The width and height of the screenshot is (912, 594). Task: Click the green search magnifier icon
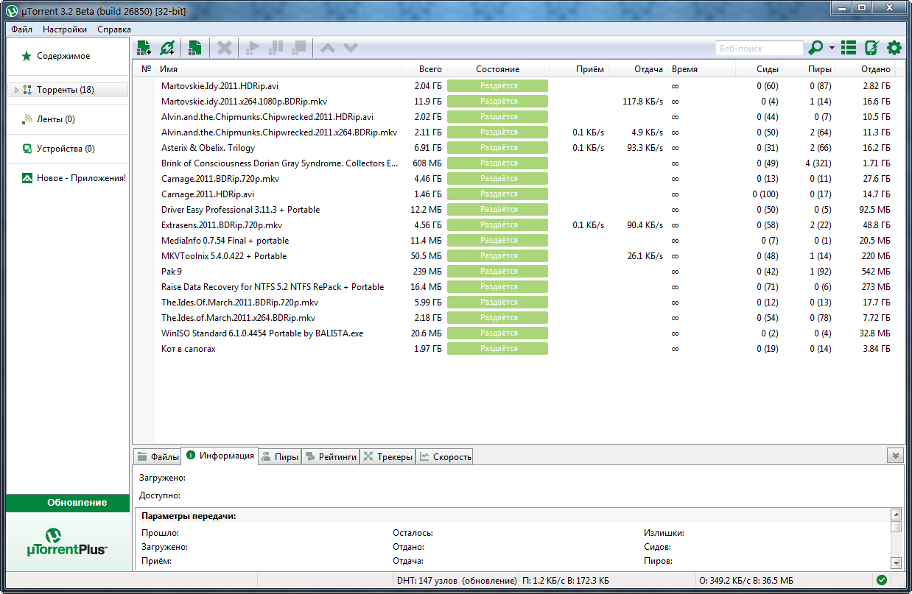(x=815, y=48)
